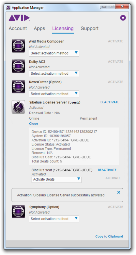Click the Dolby AC3 app icon
This screenshot has height=255, width=136.
(x=18, y=66)
